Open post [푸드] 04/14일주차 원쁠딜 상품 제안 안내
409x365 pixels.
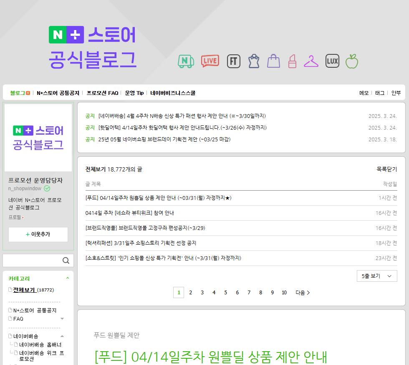[158, 198]
